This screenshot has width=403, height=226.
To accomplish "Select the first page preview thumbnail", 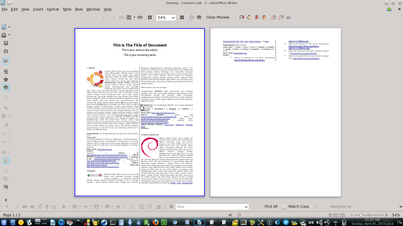I will point(140,112).
